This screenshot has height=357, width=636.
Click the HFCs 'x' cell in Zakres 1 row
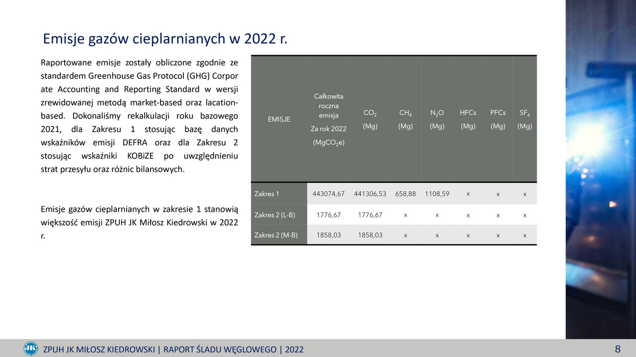click(x=468, y=194)
